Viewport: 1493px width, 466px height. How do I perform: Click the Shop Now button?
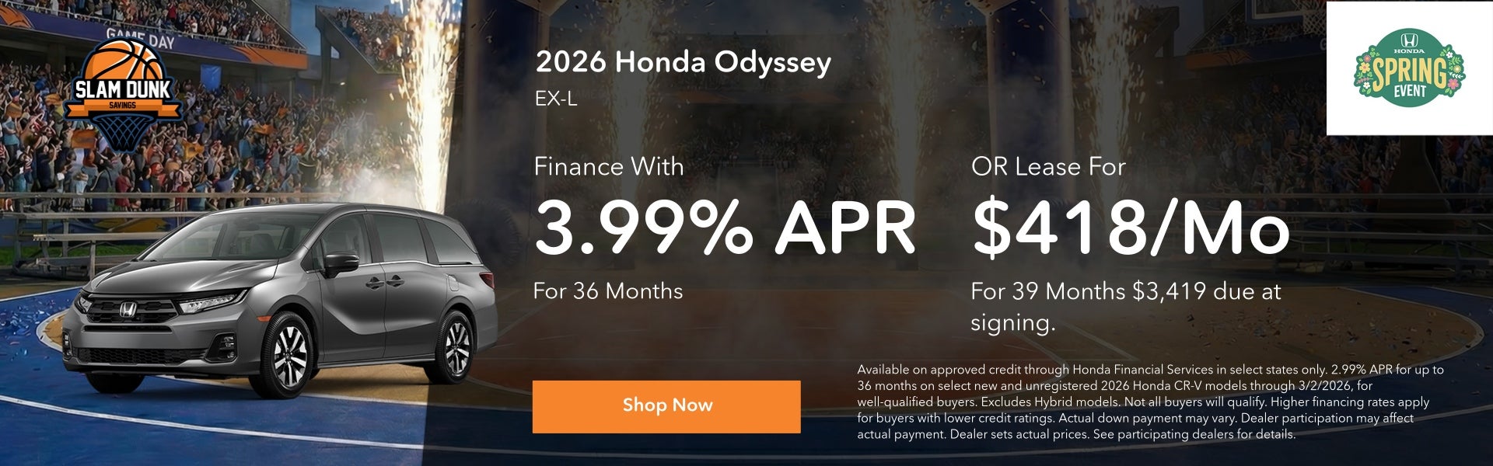[665, 405]
